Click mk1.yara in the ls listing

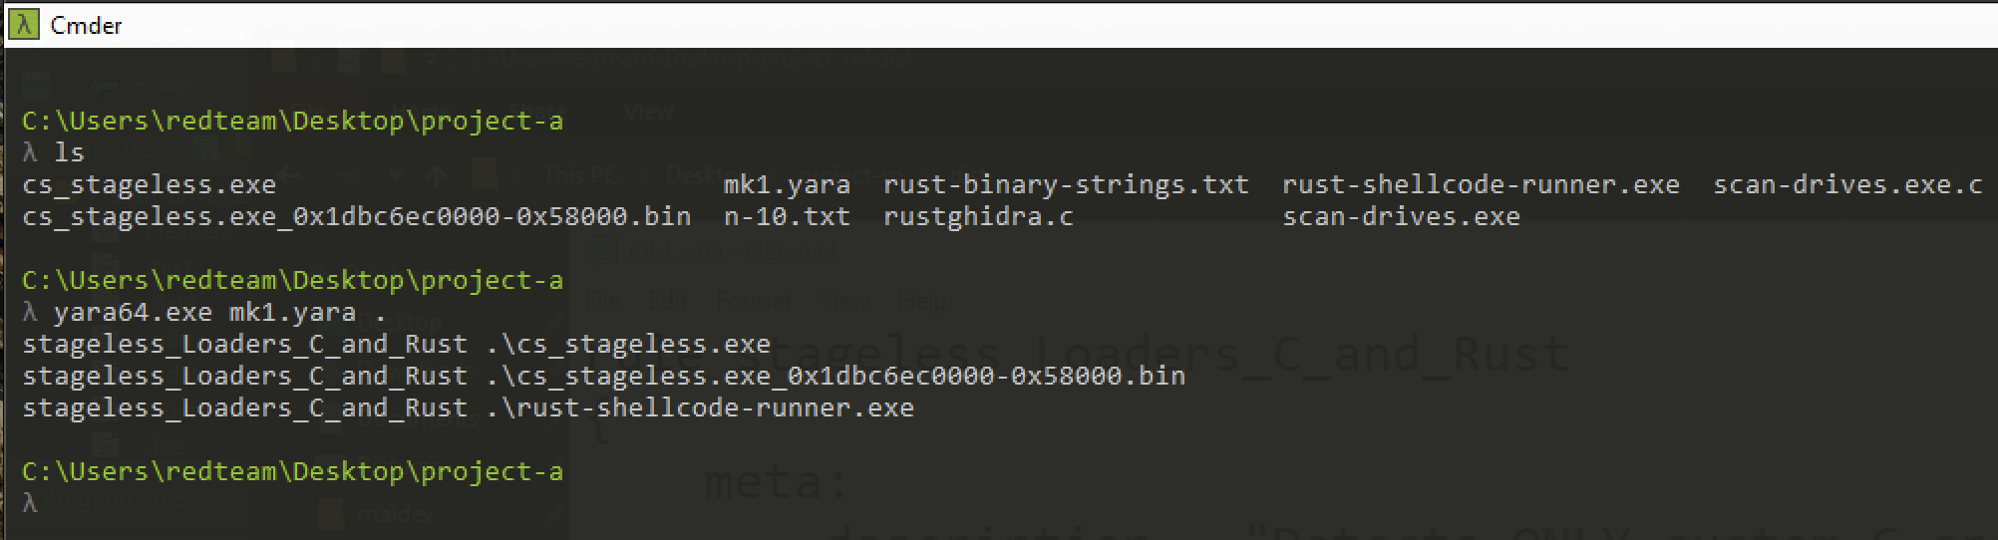pos(787,185)
